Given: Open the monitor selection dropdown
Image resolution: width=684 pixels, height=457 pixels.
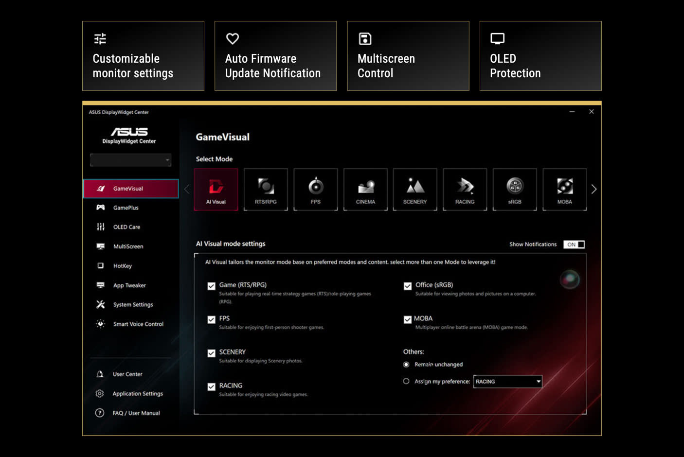Looking at the screenshot, I should click(x=131, y=160).
